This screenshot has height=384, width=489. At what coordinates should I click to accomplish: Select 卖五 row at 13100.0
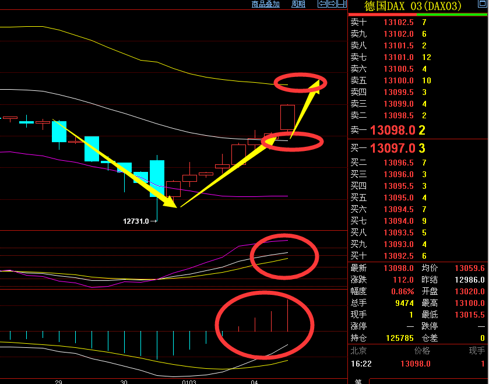coord(417,80)
